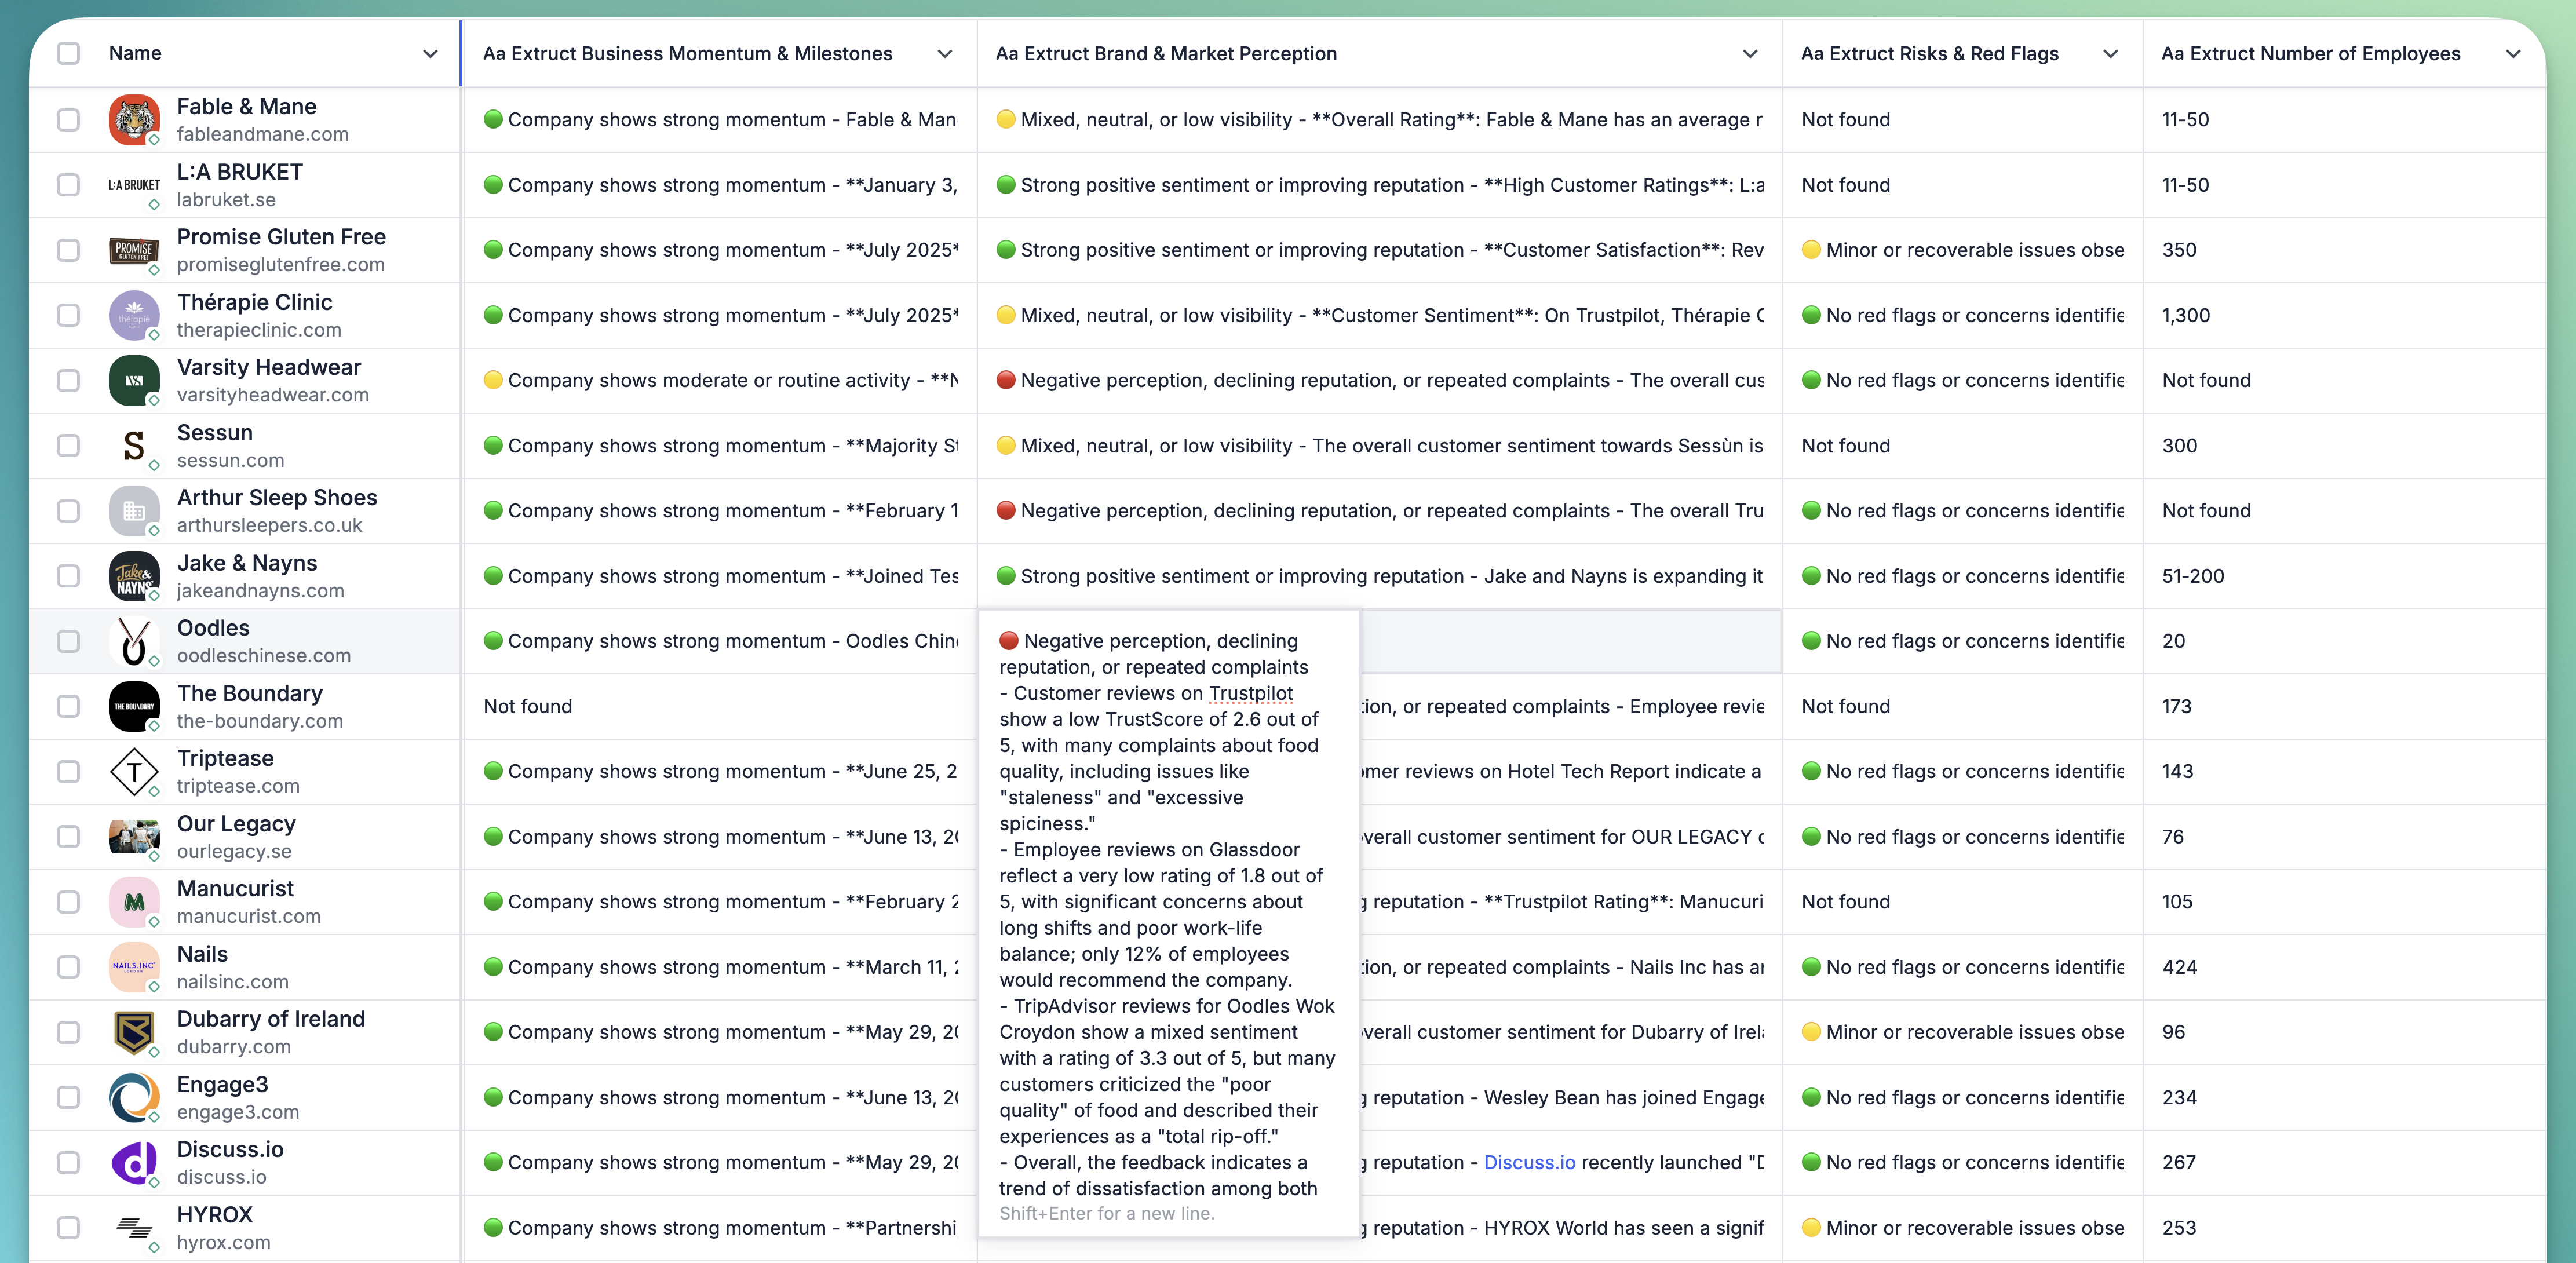Click Fable & Mane momentum cell
The height and width of the screenshot is (1263, 2576).
(x=720, y=120)
